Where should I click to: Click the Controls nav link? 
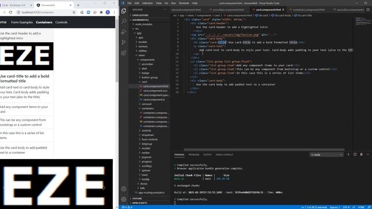click(x=61, y=22)
